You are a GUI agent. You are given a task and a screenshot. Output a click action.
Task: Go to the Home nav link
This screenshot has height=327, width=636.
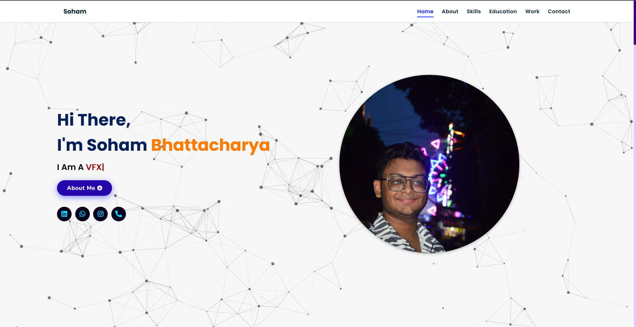pos(425,12)
